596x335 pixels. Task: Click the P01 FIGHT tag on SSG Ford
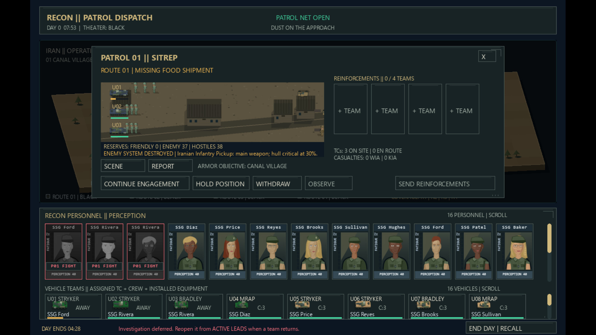click(63, 266)
